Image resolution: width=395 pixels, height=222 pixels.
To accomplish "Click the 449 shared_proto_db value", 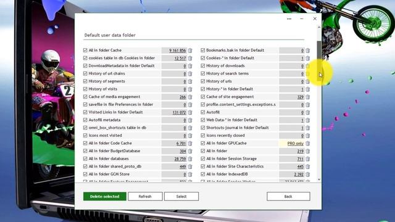I will pos(183,166).
